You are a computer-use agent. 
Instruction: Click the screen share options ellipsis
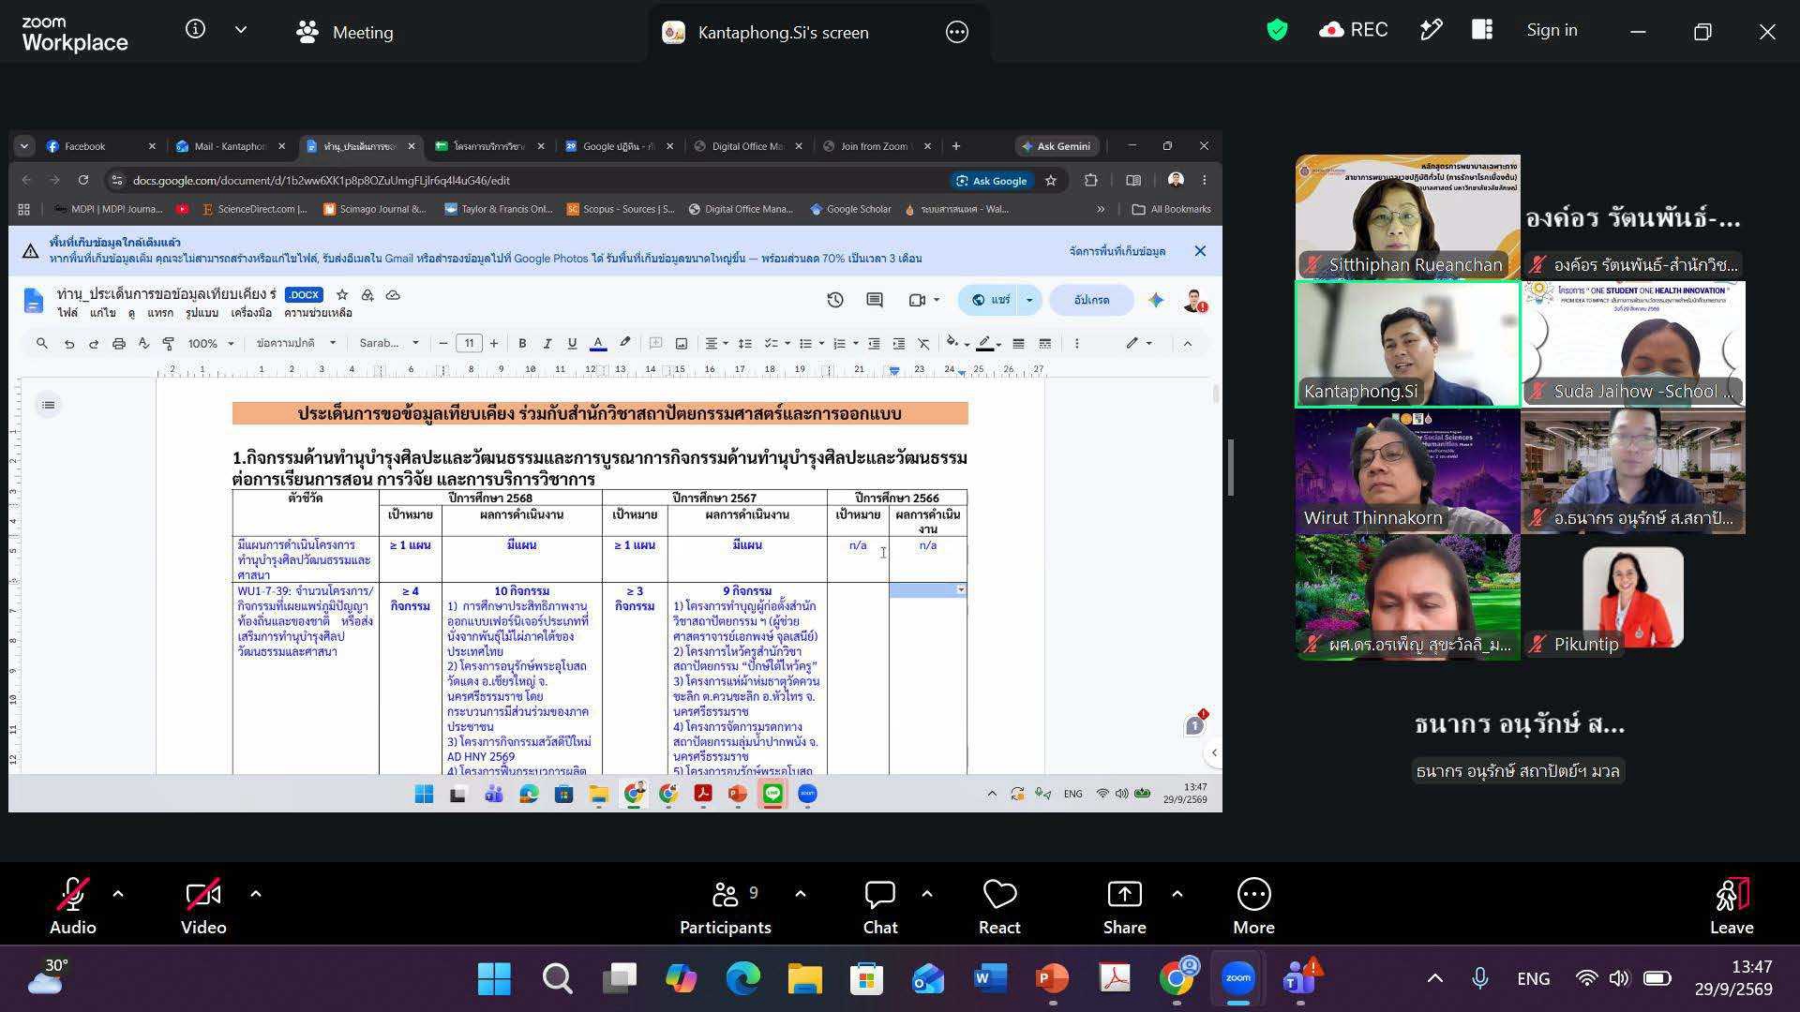(x=956, y=32)
